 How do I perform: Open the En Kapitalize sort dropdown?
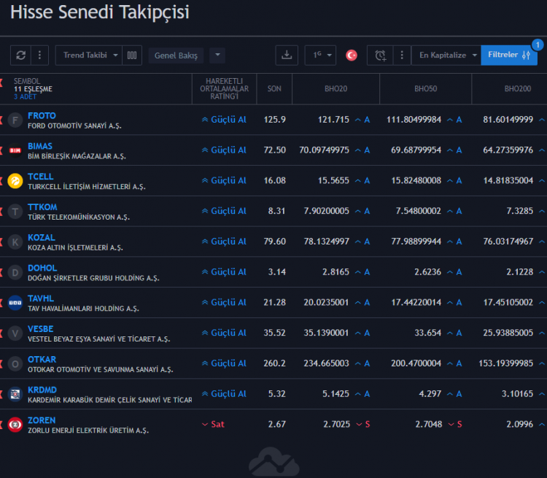pyautogui.click(x=446, y=55)
